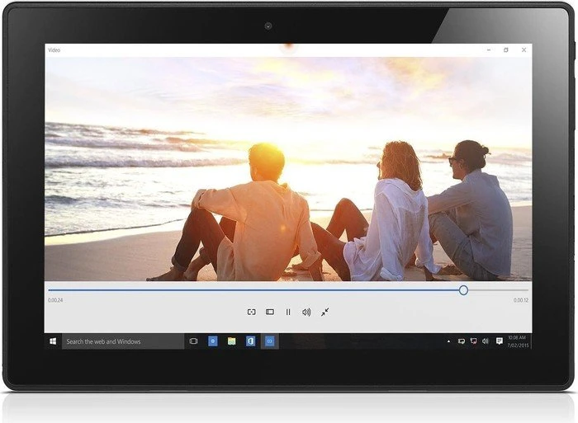Open Task View from the taskbar
The width and height of the screenshot is (578, 423).
click(193, 341)
